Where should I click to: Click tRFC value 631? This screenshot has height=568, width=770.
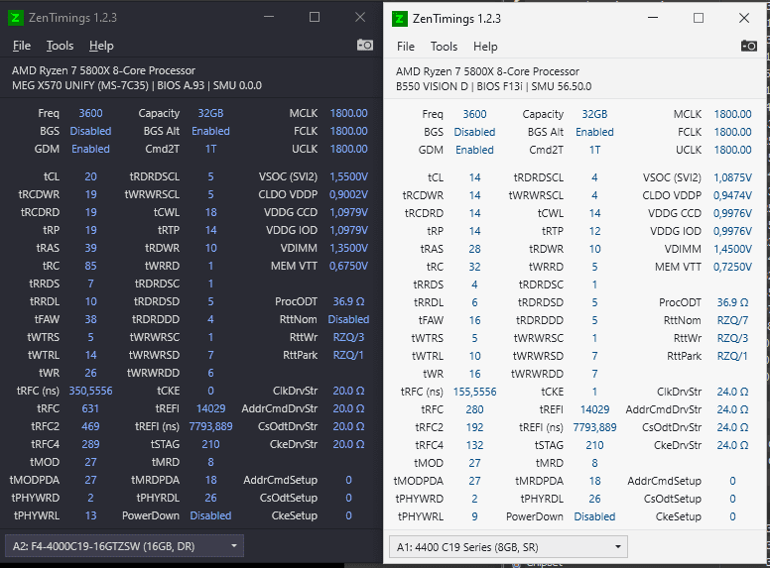click(90, 408)
